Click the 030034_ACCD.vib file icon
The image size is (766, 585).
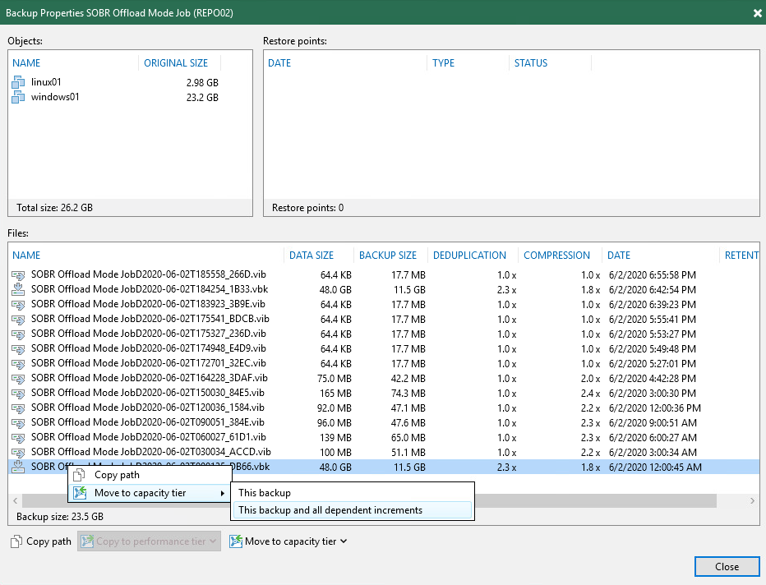pos(19,452)
